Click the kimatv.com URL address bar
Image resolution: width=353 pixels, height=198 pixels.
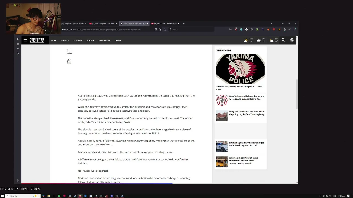click(x=108, y=29)
